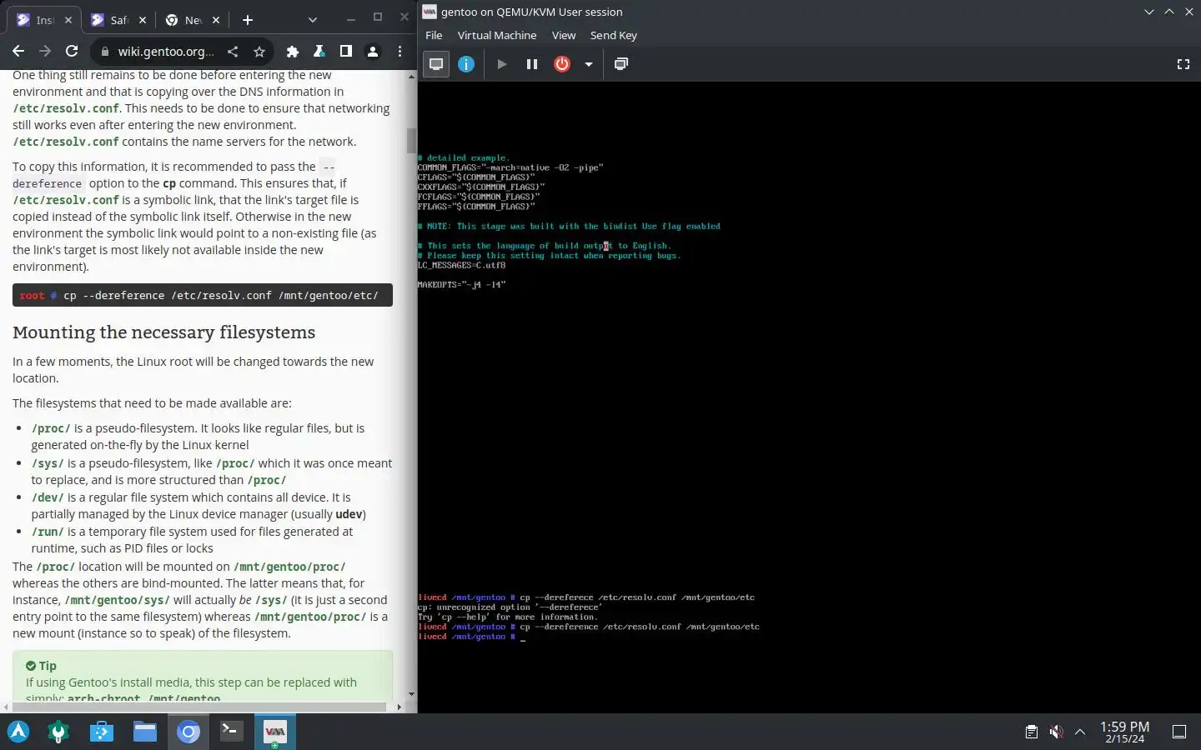This screenshot has width=1201, height=750.
Task: Share this page via share icon
Action: tap(233, 52)
